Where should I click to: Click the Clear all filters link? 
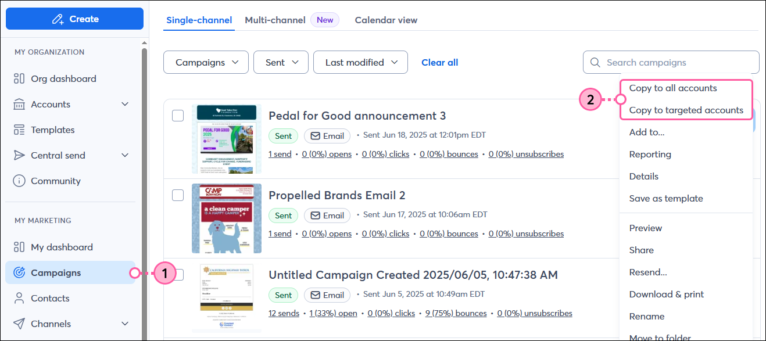point(439,62)
